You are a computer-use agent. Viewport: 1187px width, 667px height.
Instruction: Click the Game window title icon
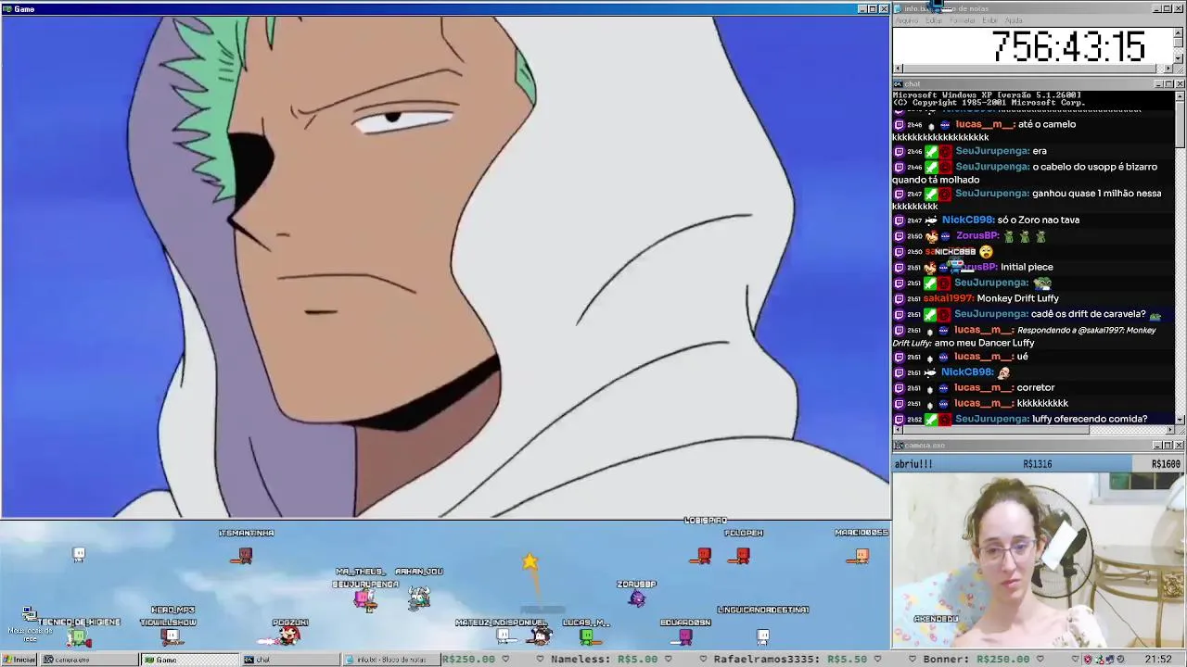coord(7,8)
